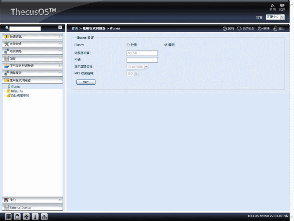Click the THECUS N5550 V2.03.09.cdv version text
The width and height of the screenshot is (294, 221).
(268, 216)
